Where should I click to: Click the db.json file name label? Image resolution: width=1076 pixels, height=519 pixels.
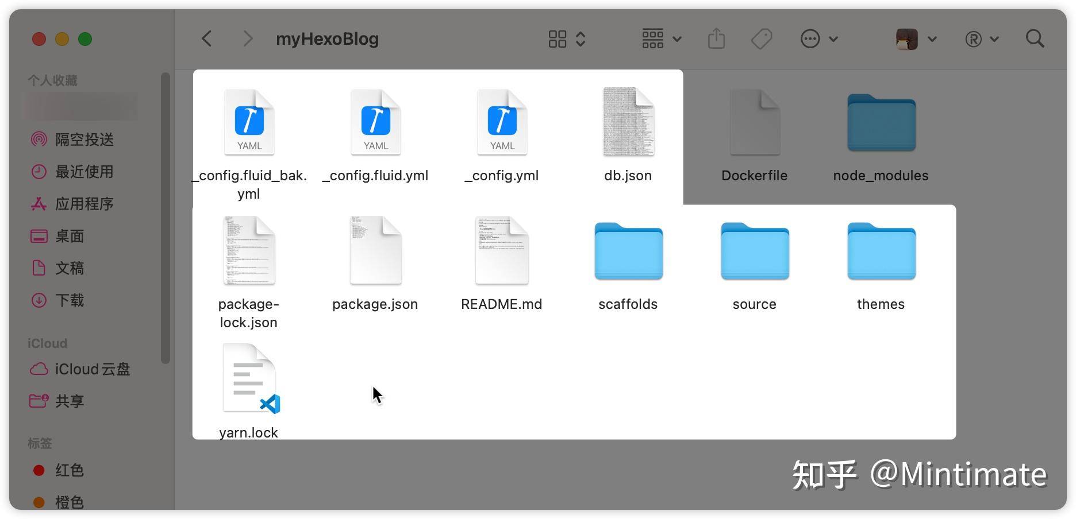point(628,176)
